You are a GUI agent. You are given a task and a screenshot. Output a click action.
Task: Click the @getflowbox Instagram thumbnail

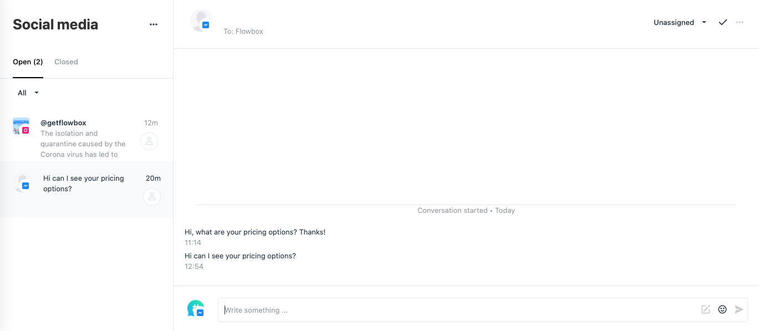pyautogui.click(x=21, y=126)
